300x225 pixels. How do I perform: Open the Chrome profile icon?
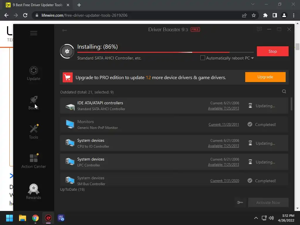(x=284, y=15)
